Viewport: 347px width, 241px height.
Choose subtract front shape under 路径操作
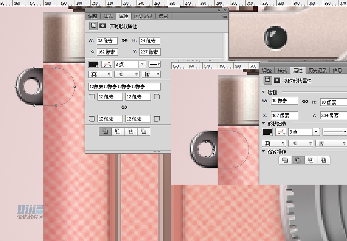pos(298,160)
